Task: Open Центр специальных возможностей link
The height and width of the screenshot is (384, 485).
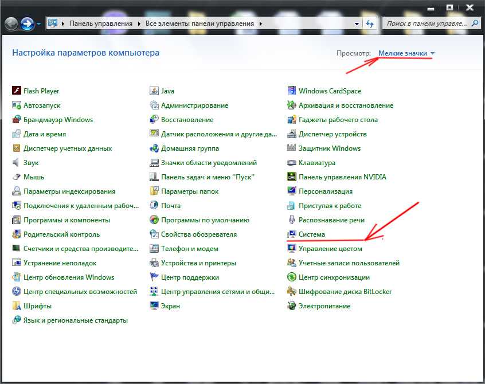Action: pyautogui.click(x=80, y=292)
